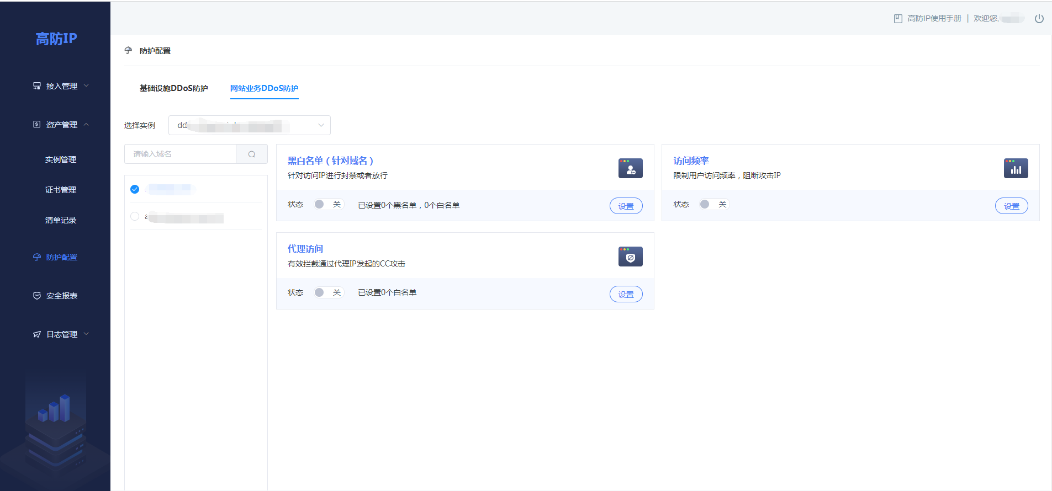Click the 安全报表 shield icon in sidebar
The width and height of the screenshot is (1052, 491).
pos(37,296)
